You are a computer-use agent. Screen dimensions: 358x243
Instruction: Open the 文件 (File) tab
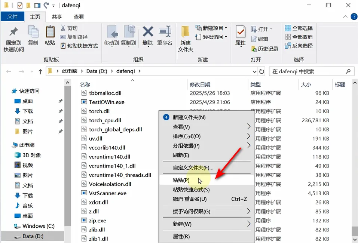pyautogui.click(x=12, y=16)
